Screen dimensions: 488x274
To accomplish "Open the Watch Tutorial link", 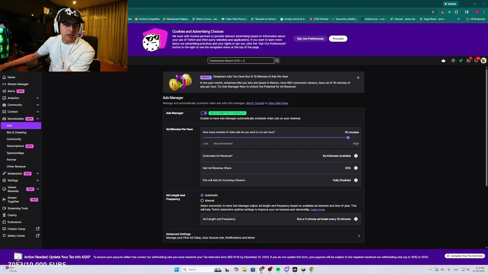I will tap(255, 103).
